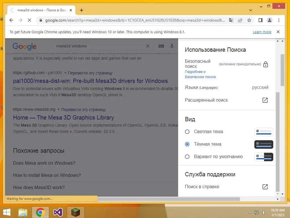
Task: Translate the mesa3d.org result page
Action: 84,110
